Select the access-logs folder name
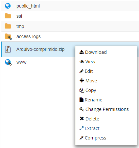Viewport: 139px width, 148px height. 29,37
